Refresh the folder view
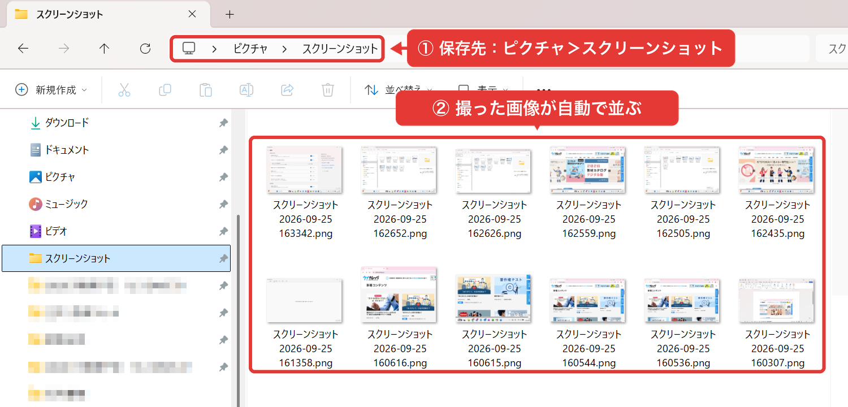This screenshot has width=848, height=407. click(145, 49)
